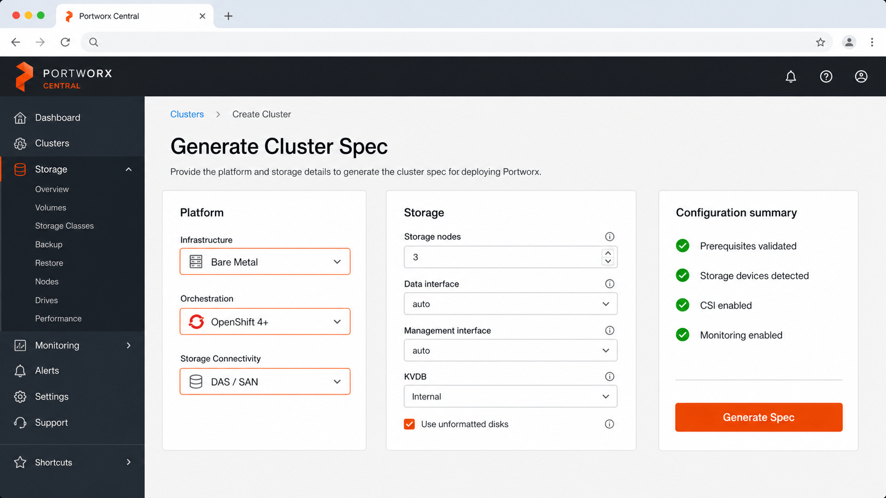Click the Create Cluster breadcrumb text
Screen dimensions: 886x498
tap(262, 114)
